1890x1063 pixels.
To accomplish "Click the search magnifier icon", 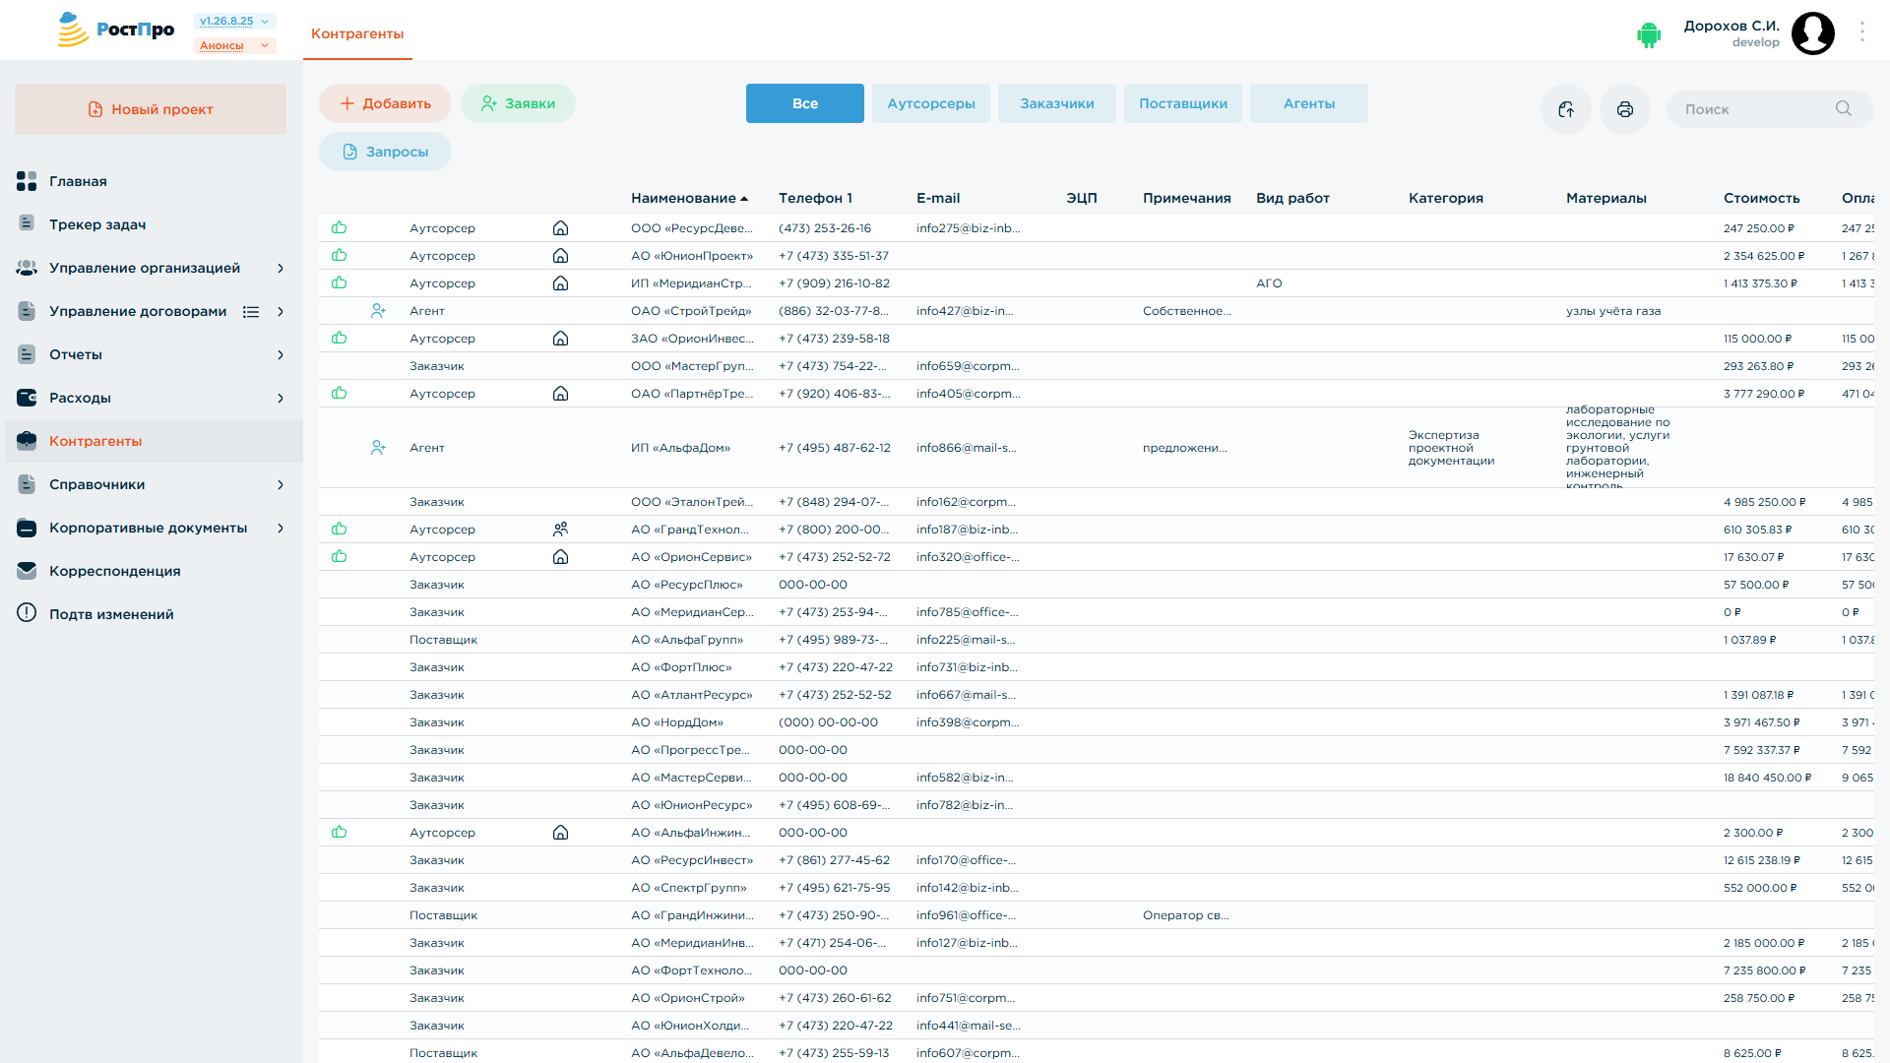I will [x=1843, y=108].
